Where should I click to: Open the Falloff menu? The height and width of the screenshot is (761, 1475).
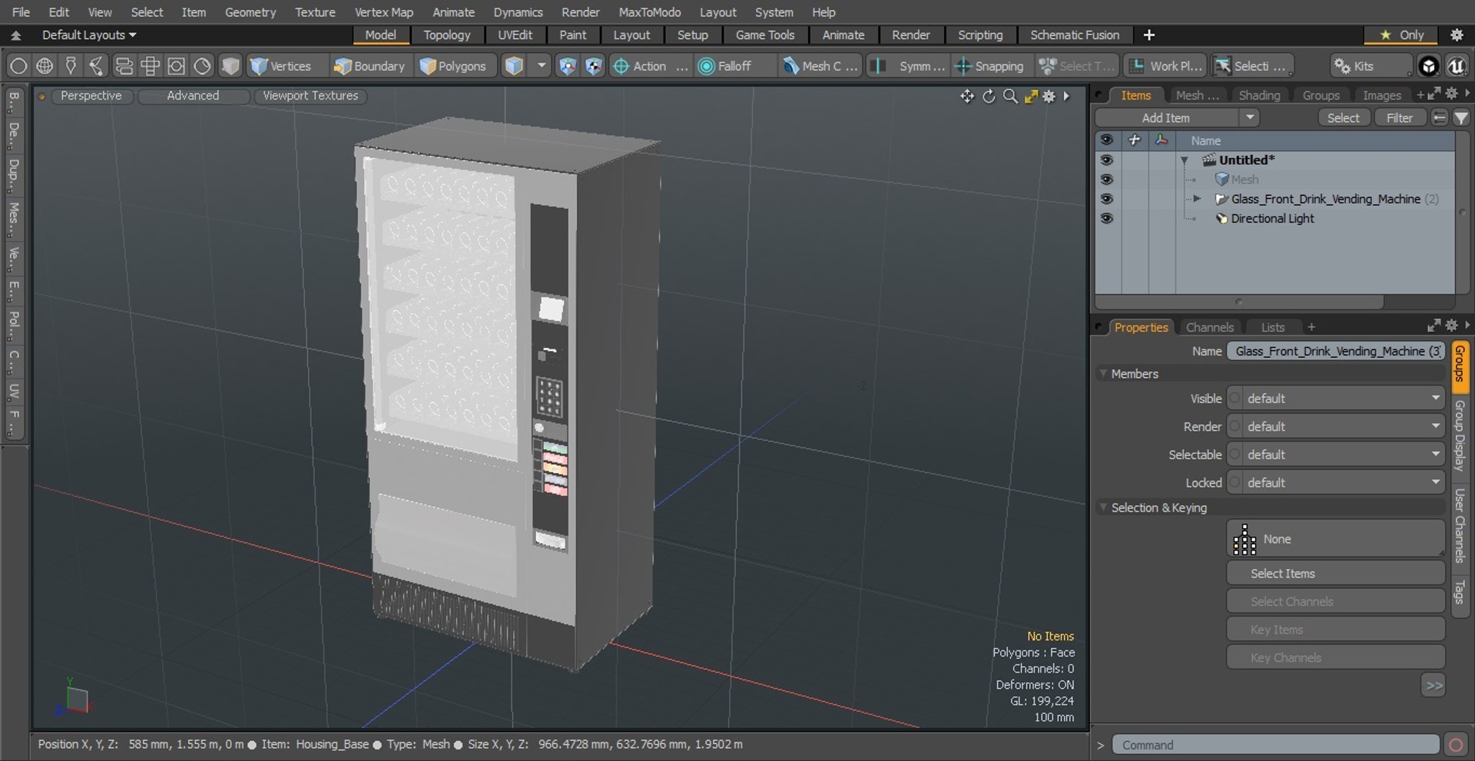734,66
